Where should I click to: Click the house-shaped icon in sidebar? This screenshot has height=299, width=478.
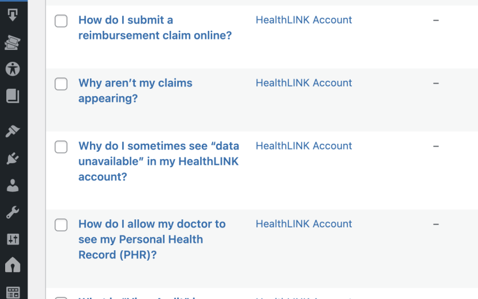(13, 265)
